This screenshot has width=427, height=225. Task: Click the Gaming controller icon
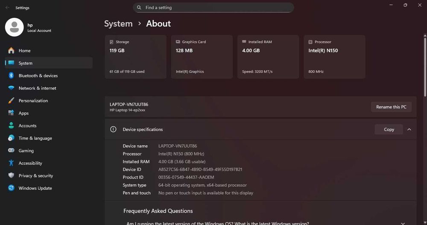[x=11, y=150]
